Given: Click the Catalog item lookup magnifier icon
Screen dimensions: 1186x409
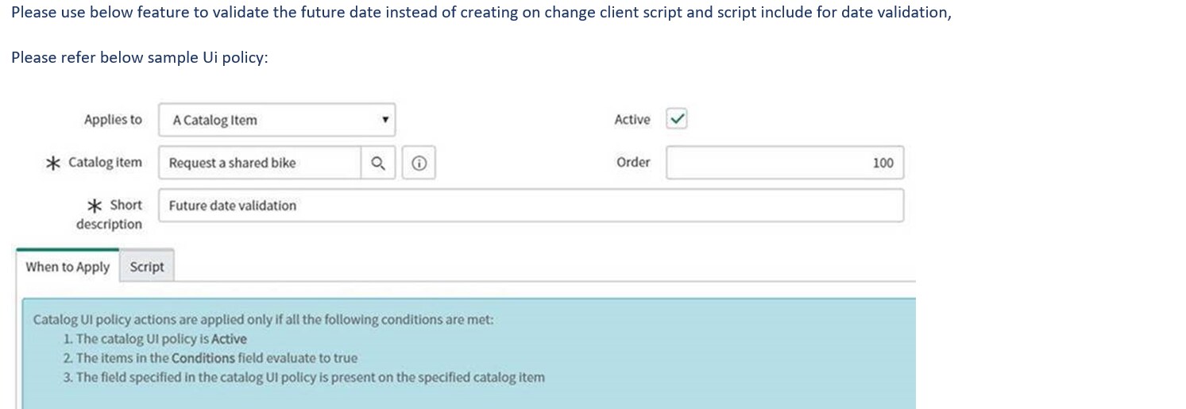Looking at the screenshot, I should click(x=378, y=163).
